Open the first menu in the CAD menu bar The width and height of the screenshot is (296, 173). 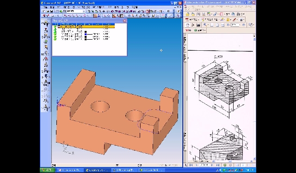45,7
